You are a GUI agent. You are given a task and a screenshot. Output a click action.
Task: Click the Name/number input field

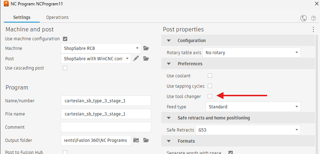tap(106, 101)
